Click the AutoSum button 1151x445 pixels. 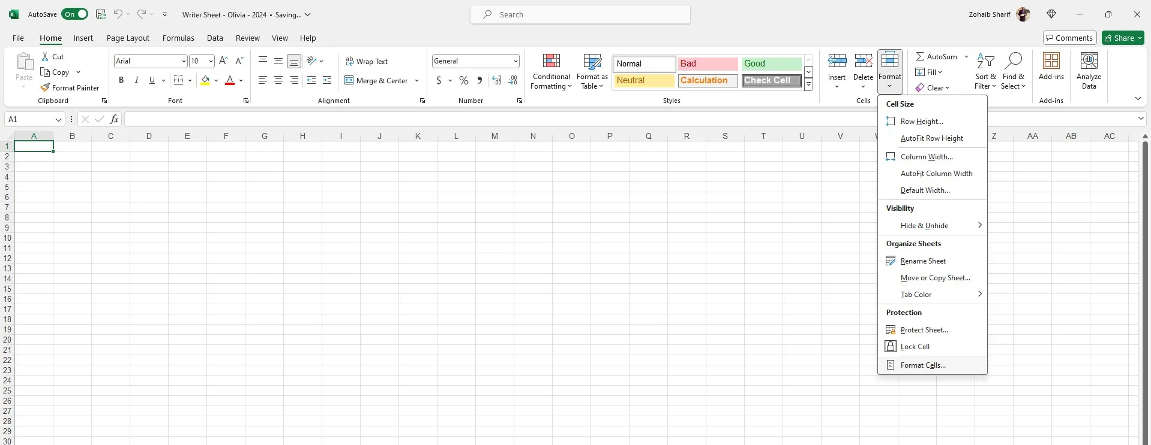tap(936, 56)
